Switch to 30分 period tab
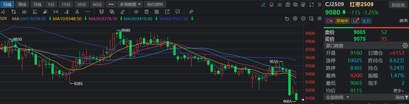This screenshot has height=104, width=409. 81,4
